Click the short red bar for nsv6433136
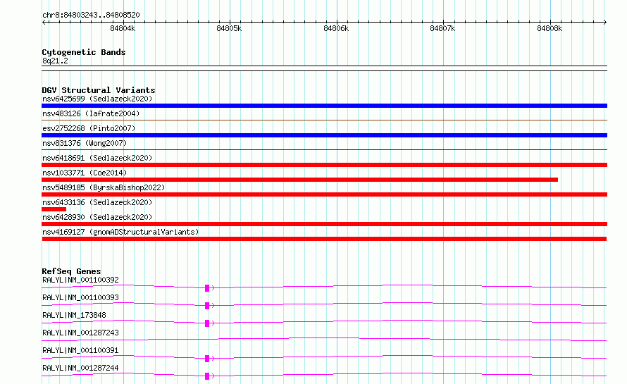 click(x=54, y=209)
